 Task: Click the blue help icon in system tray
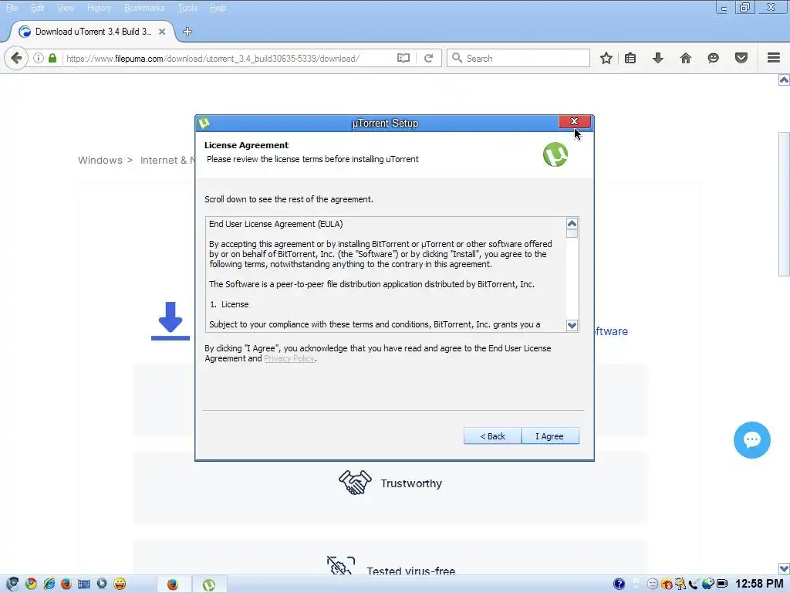pyautogui.click(x=620, y=584)
